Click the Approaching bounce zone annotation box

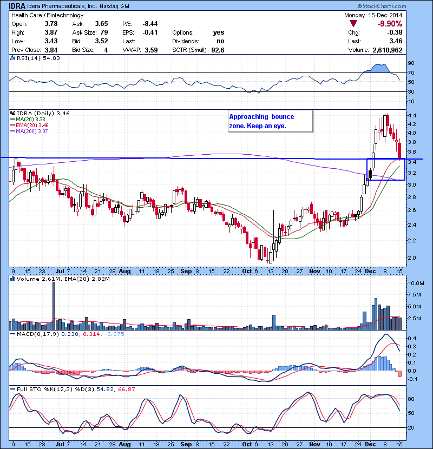tap(270, 121)
